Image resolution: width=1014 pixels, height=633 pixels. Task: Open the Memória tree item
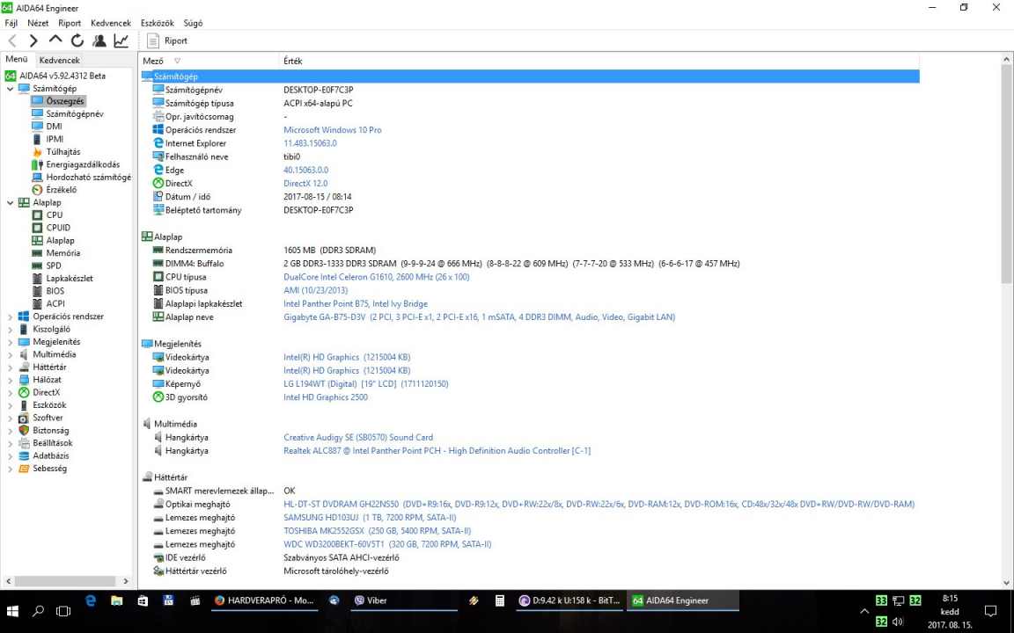tap(62, 253)
